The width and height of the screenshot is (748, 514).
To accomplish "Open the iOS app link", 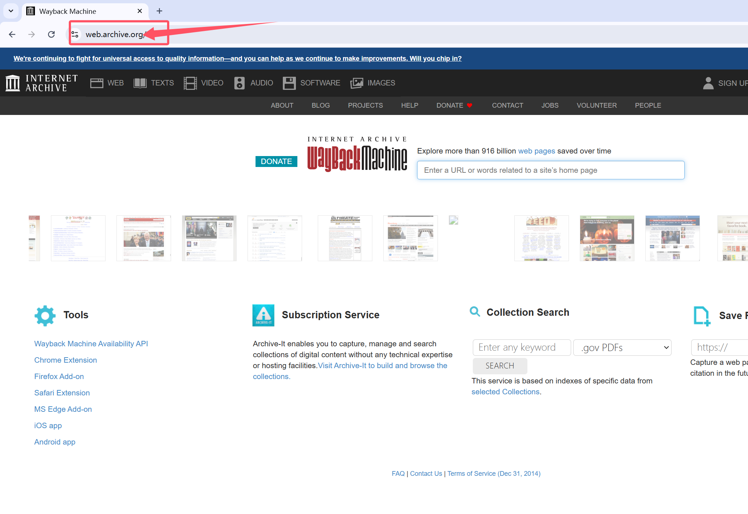I will click(x=48, y=426).
